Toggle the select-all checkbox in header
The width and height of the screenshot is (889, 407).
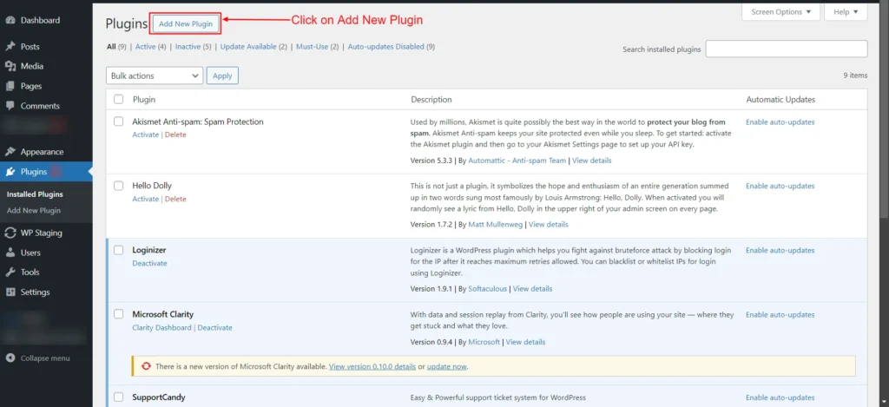118,99
